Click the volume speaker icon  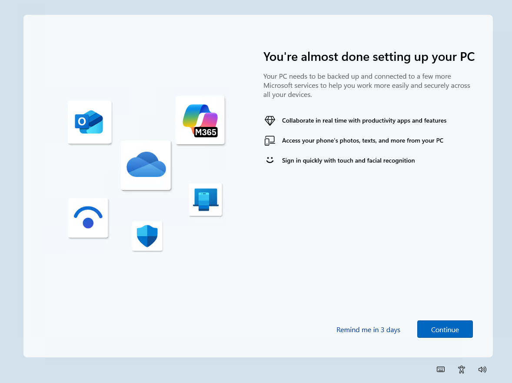(x=482, y=370)
